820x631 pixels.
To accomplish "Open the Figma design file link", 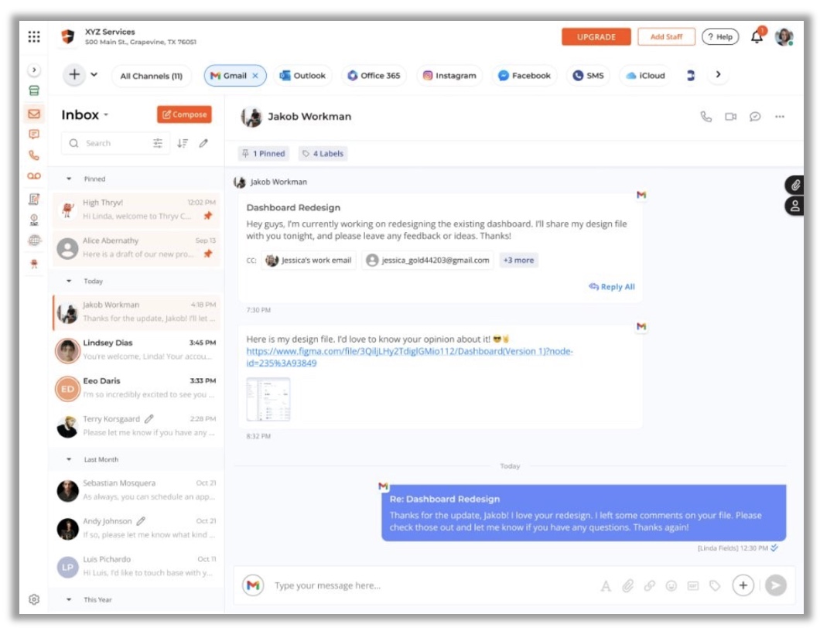I will pyautogui.click(x=409, y=357).
